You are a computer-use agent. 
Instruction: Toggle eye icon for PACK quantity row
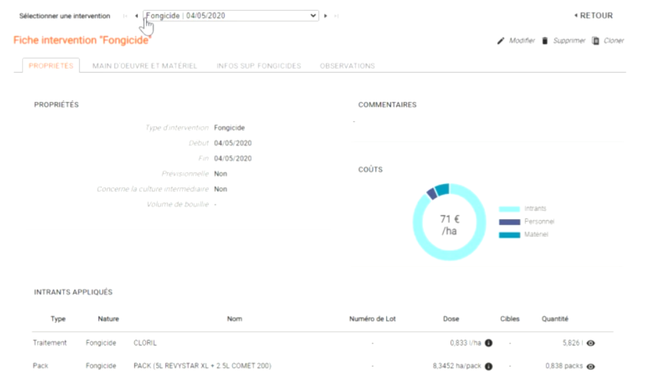click(x=590, y=366)
